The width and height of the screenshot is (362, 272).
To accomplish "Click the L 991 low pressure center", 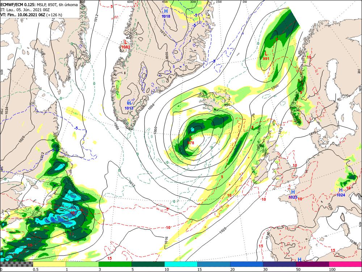I will (266, 56).
